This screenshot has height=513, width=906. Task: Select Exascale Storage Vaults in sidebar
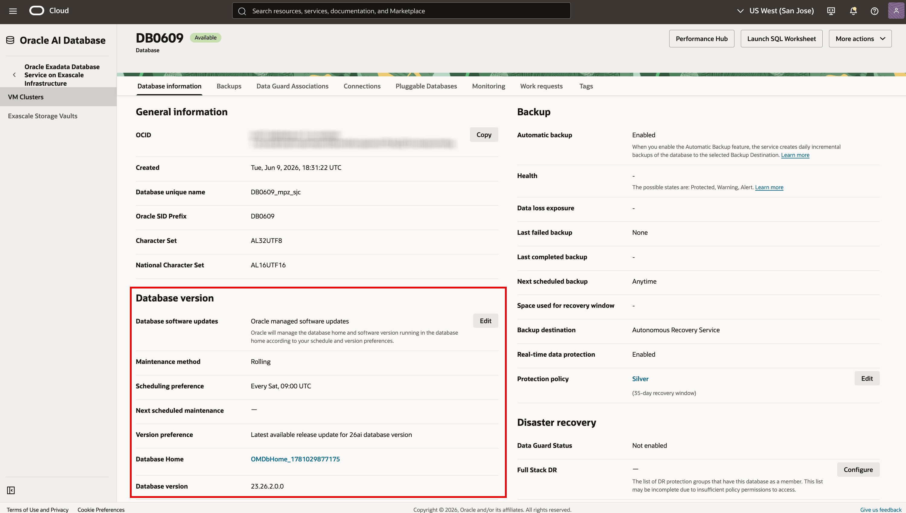coord(43,116)
